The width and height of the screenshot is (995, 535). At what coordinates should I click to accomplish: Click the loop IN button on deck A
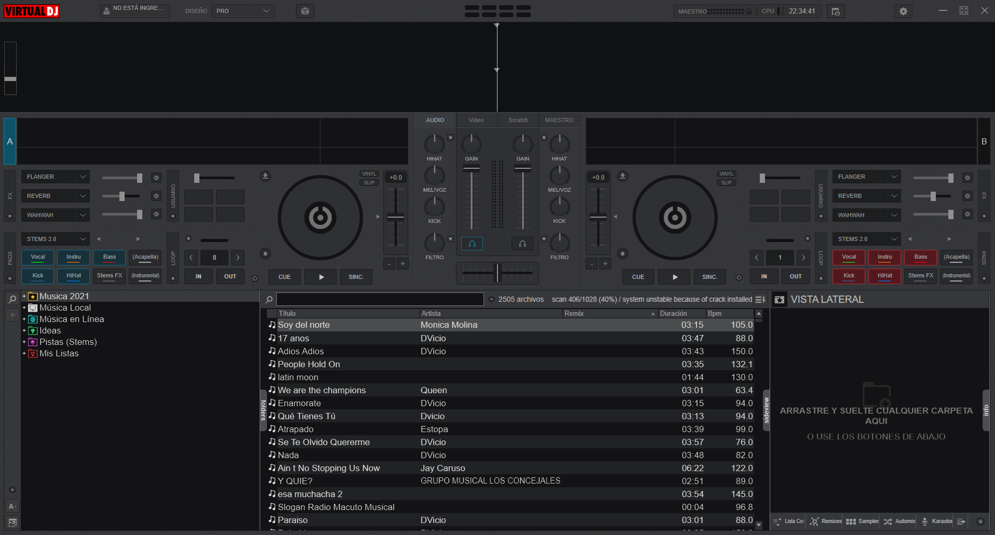click(x=198, y=277)
